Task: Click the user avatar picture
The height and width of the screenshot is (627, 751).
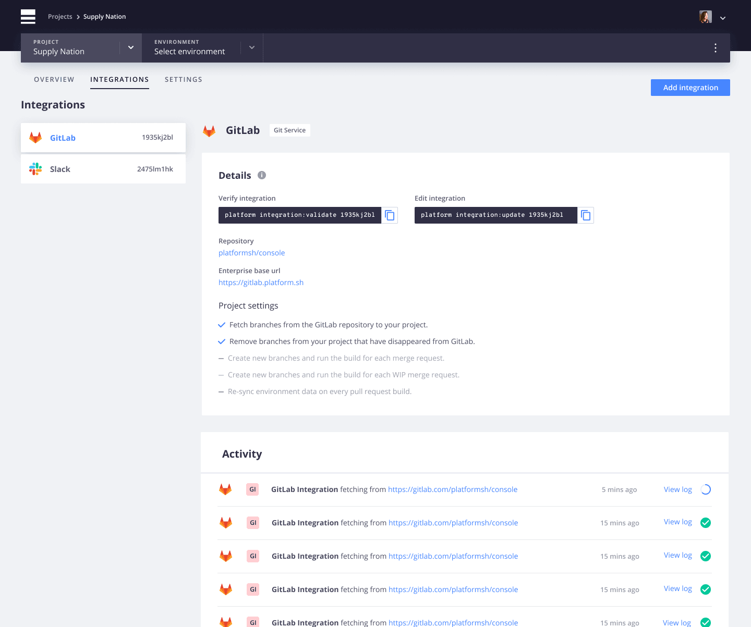Action: pyautogui.click(x=706, y=17)
